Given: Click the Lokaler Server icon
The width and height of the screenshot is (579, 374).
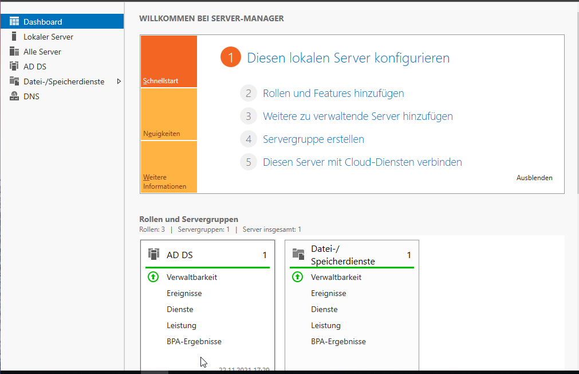Looking at the screenshot, I should pyautogui.click(x=14, y=37).
